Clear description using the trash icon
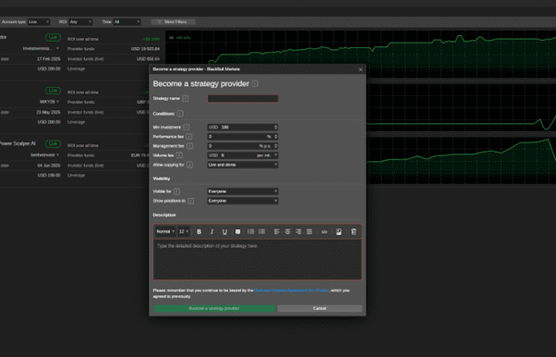 [354, 231]
